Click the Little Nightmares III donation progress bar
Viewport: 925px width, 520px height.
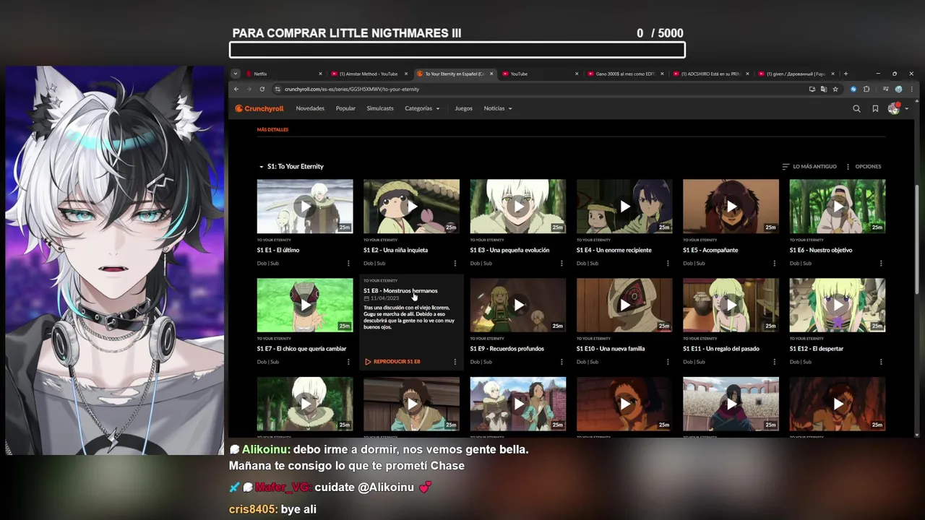click(457, 50)
